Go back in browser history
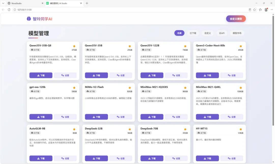Image resolution: width=275 pixels, height=164 pixels. [3, 10]
